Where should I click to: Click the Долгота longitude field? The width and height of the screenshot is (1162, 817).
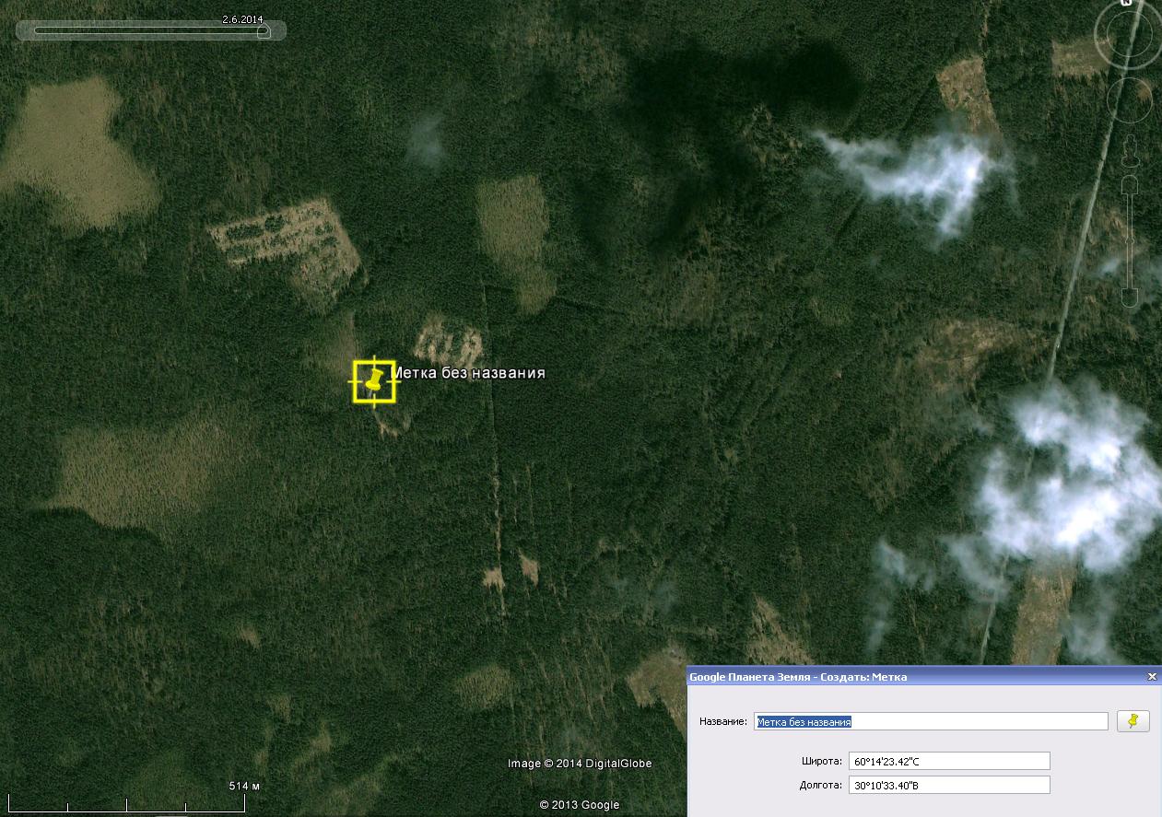[948, 785]
